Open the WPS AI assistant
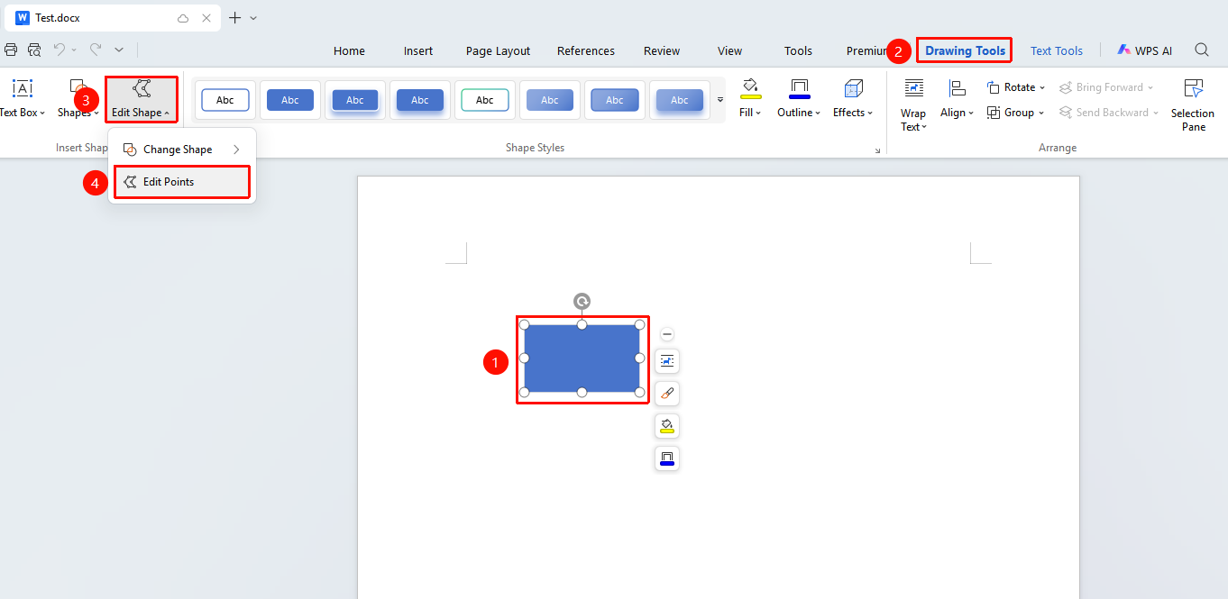 pyautogui.click(x=1145, y=50)
